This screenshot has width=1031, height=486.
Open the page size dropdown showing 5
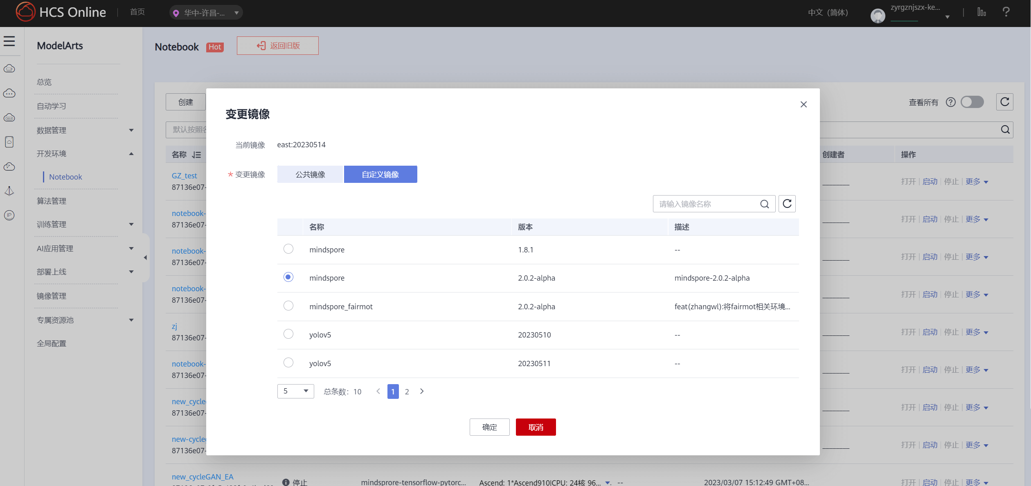295,391
